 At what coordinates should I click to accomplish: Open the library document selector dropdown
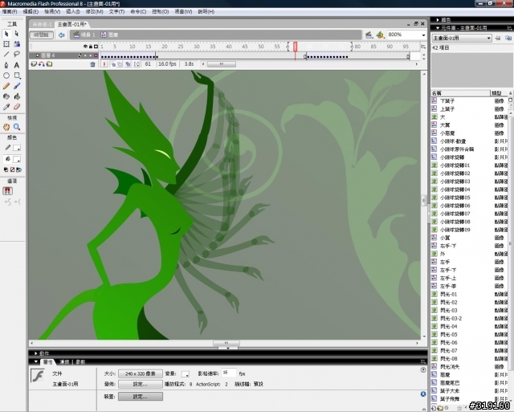(462, 39)
